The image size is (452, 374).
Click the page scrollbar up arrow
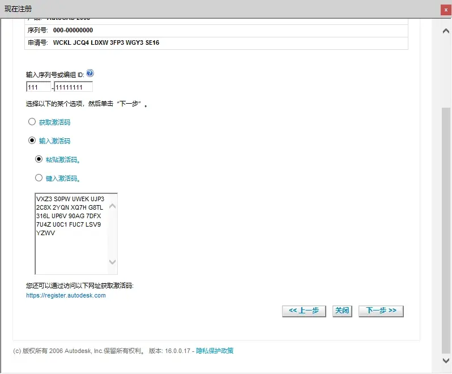point(446,31)
